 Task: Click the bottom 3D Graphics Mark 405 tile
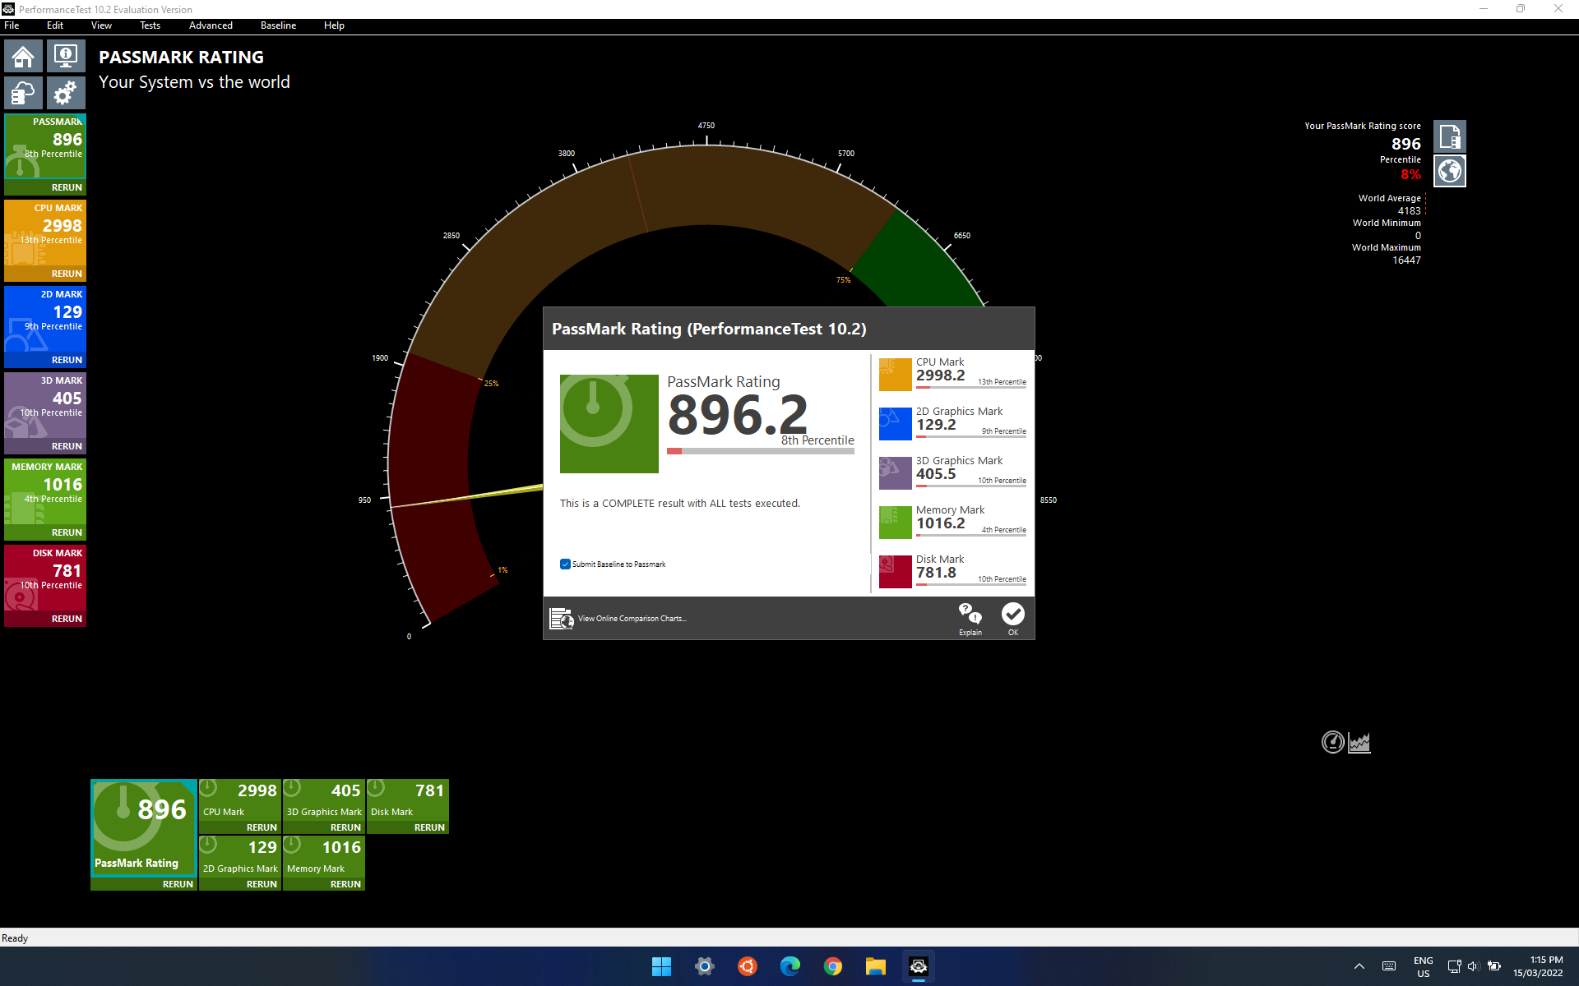tap(324, 799)
